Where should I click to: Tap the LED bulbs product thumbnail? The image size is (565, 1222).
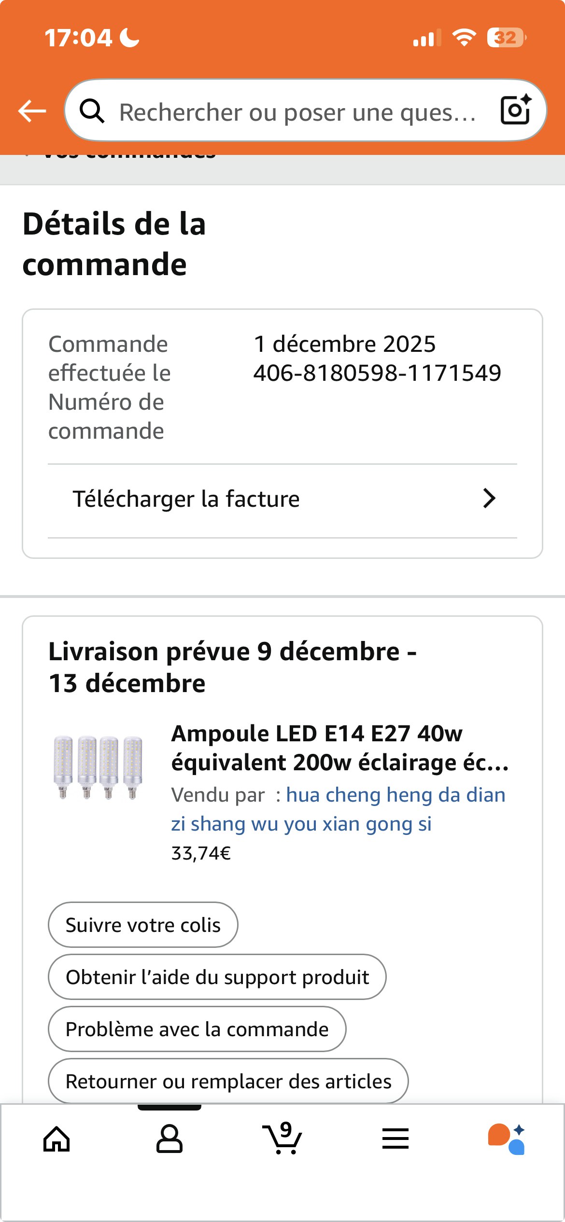point(99,767)
